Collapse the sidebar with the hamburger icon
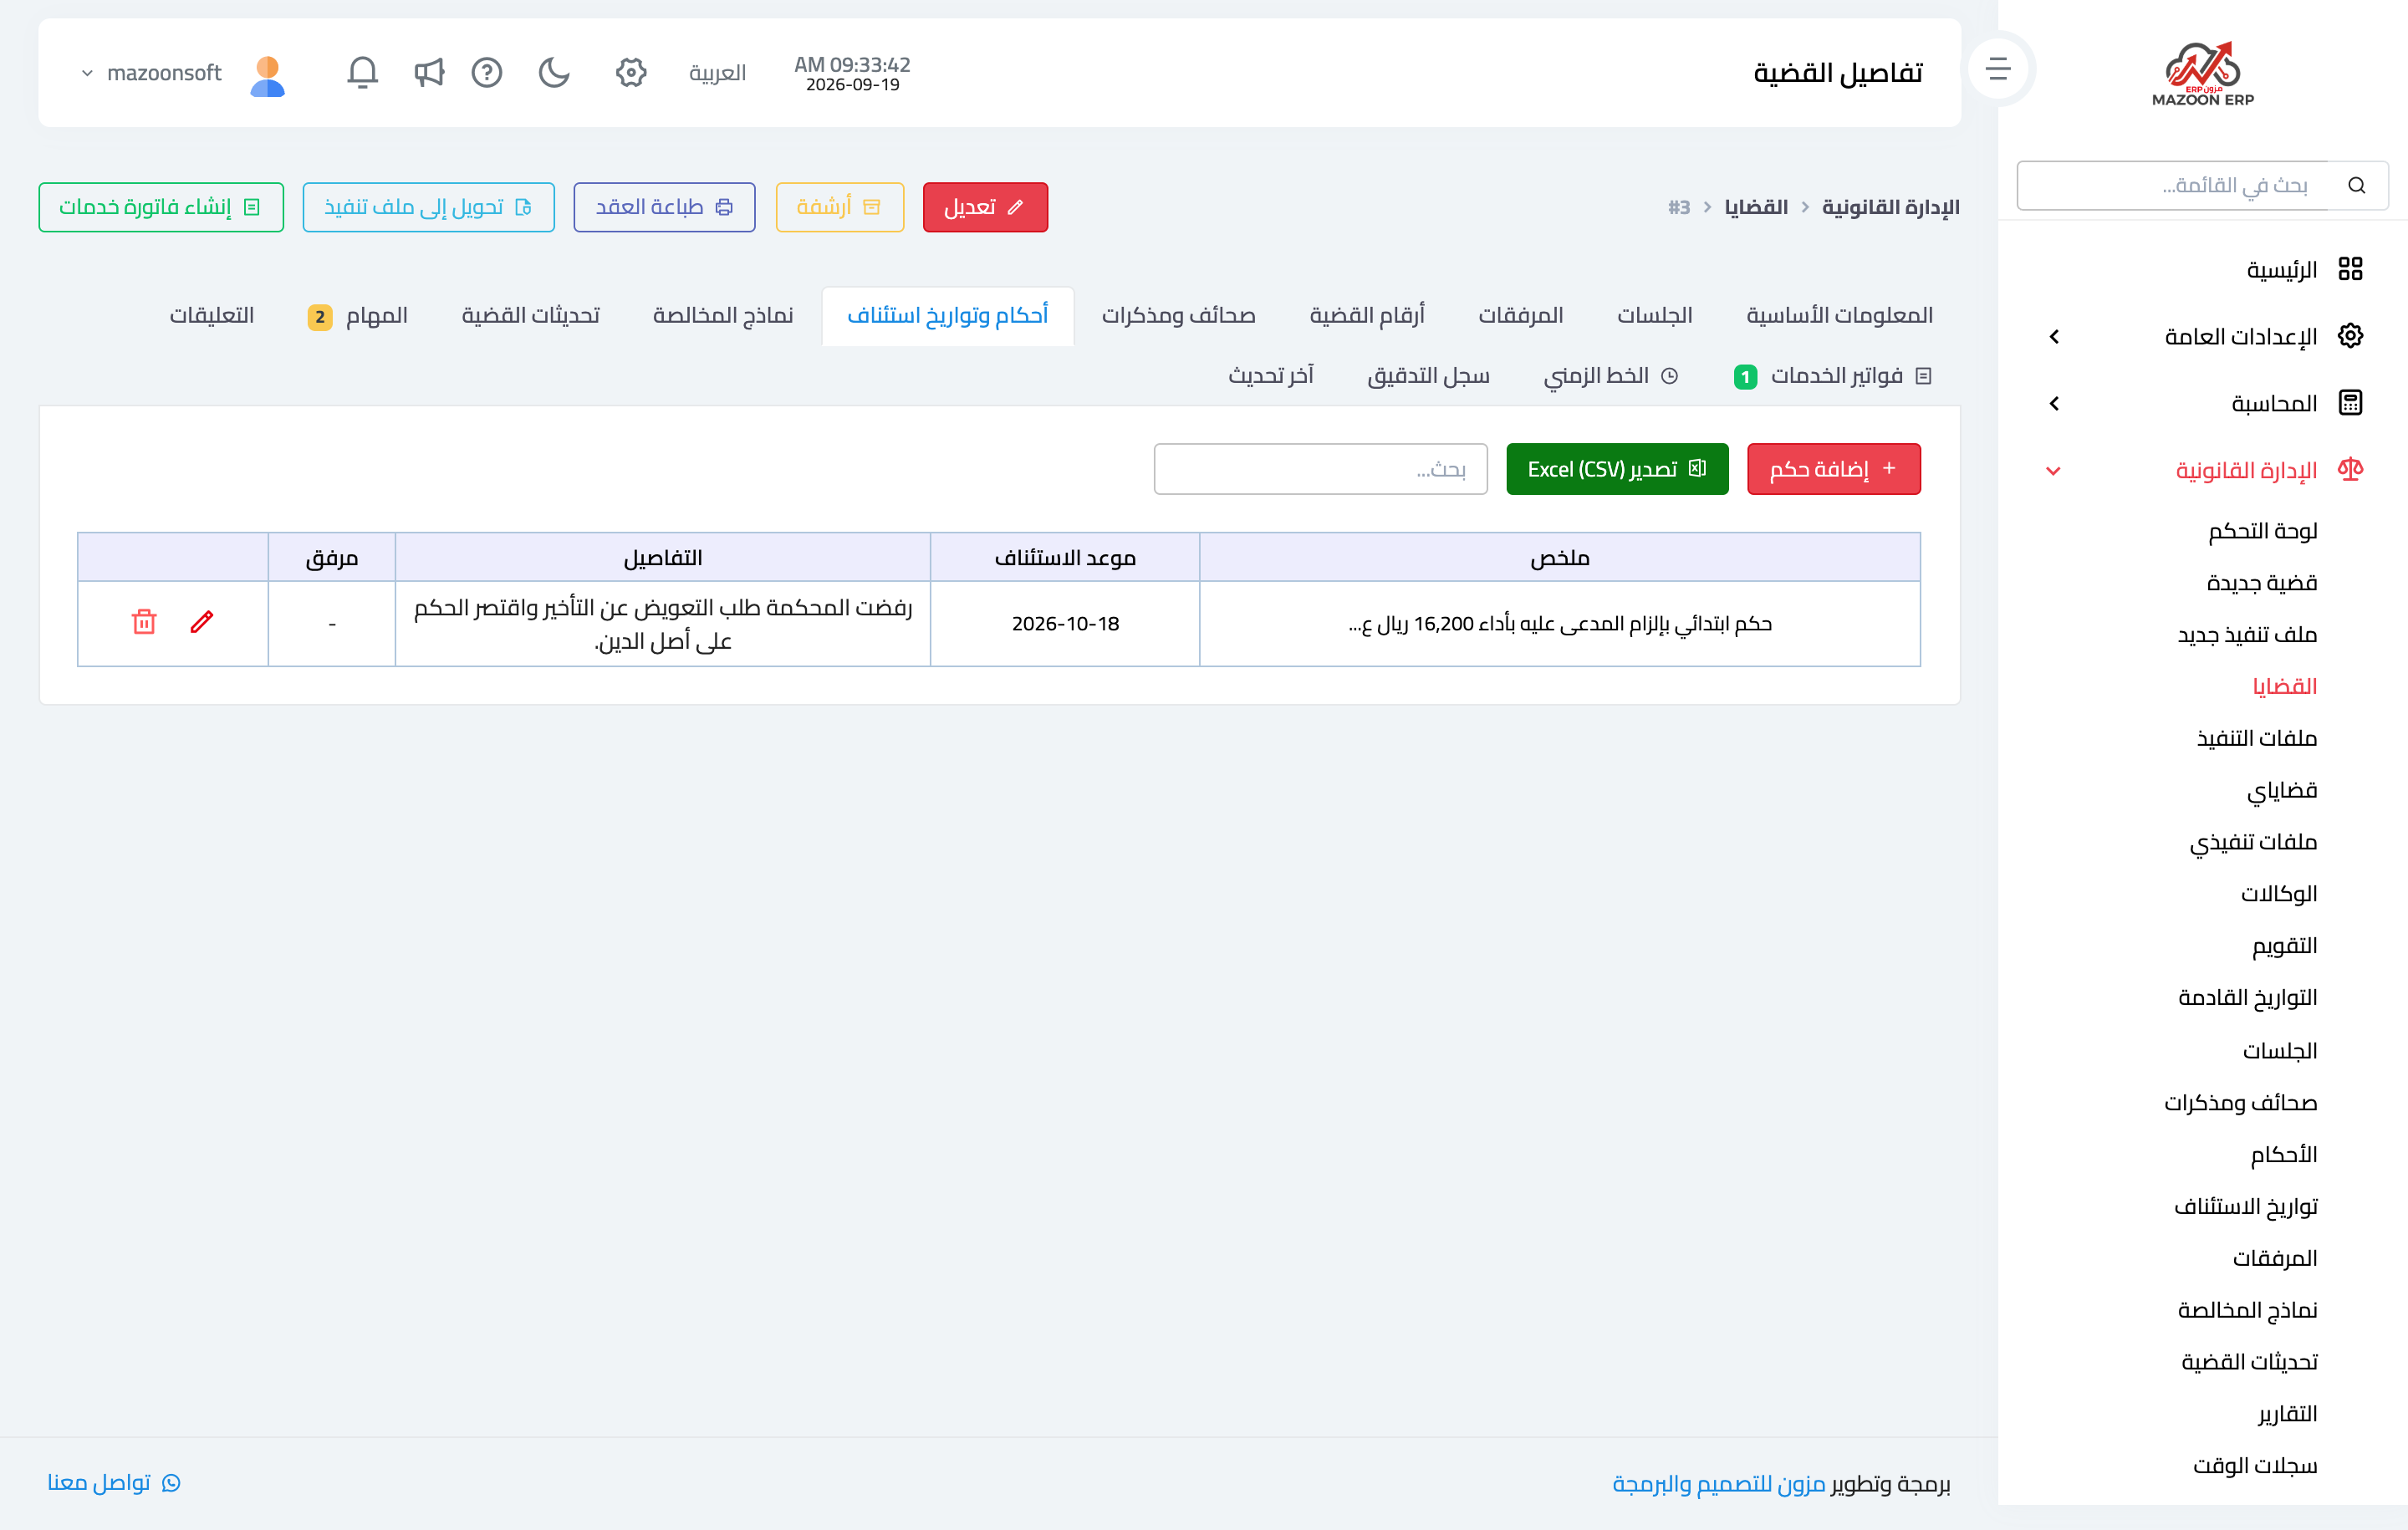The width and height of the screenshot is (2408, 1530). click(x=1998, y=68)
